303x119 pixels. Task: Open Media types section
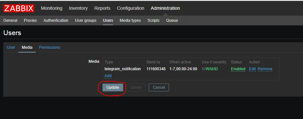tap(130, 20)
